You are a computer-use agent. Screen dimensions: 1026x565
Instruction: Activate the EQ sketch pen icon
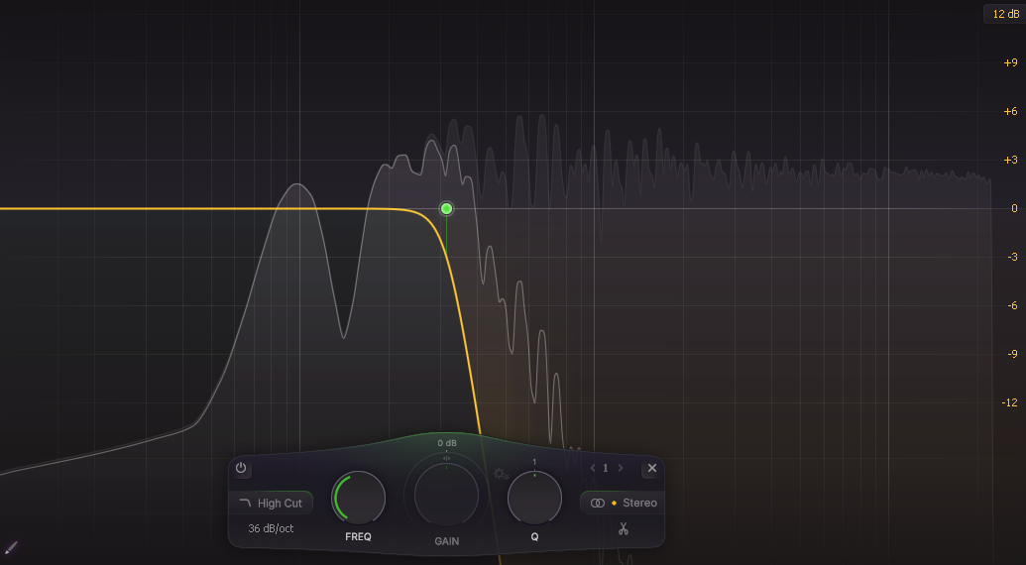[11, 547]
